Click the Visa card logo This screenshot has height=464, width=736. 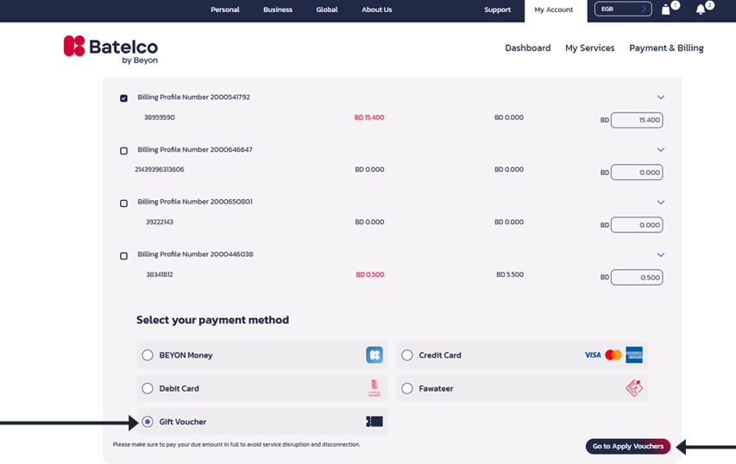(x=593, y=355)
